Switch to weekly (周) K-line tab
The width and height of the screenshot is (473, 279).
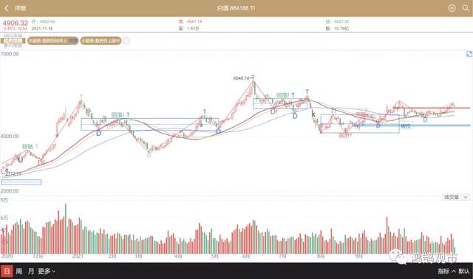coord(19,271)
